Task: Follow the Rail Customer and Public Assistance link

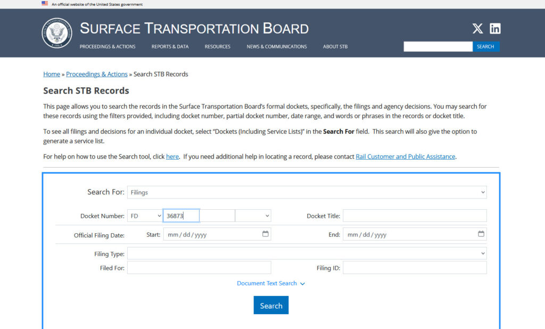Action: click(405, 157)
